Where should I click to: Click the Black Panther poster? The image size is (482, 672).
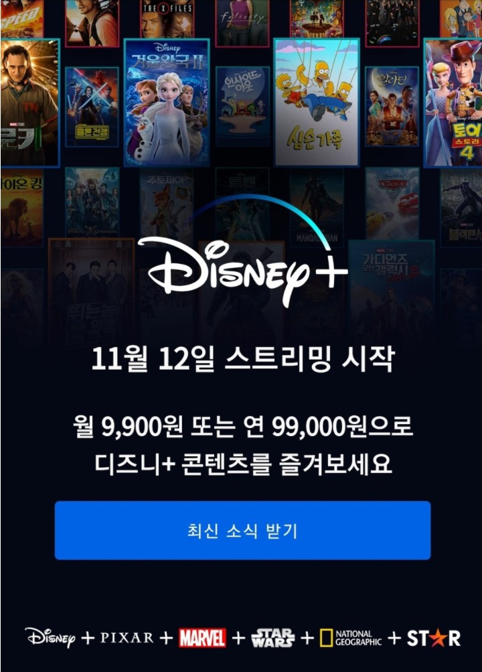click(461, 208)
